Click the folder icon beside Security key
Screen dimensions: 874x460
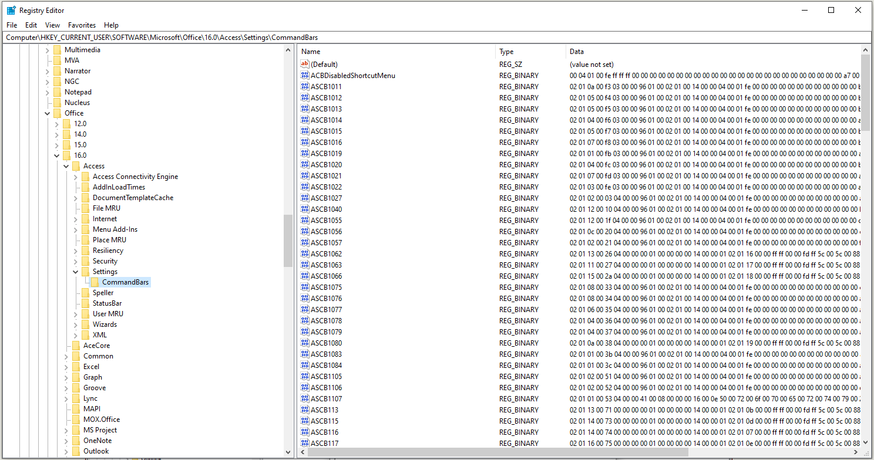pos(86,261)
